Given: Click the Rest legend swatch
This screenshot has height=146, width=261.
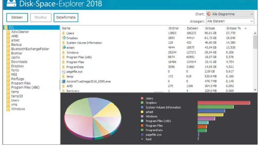Looking at the screenshot, I should point(142,139).
